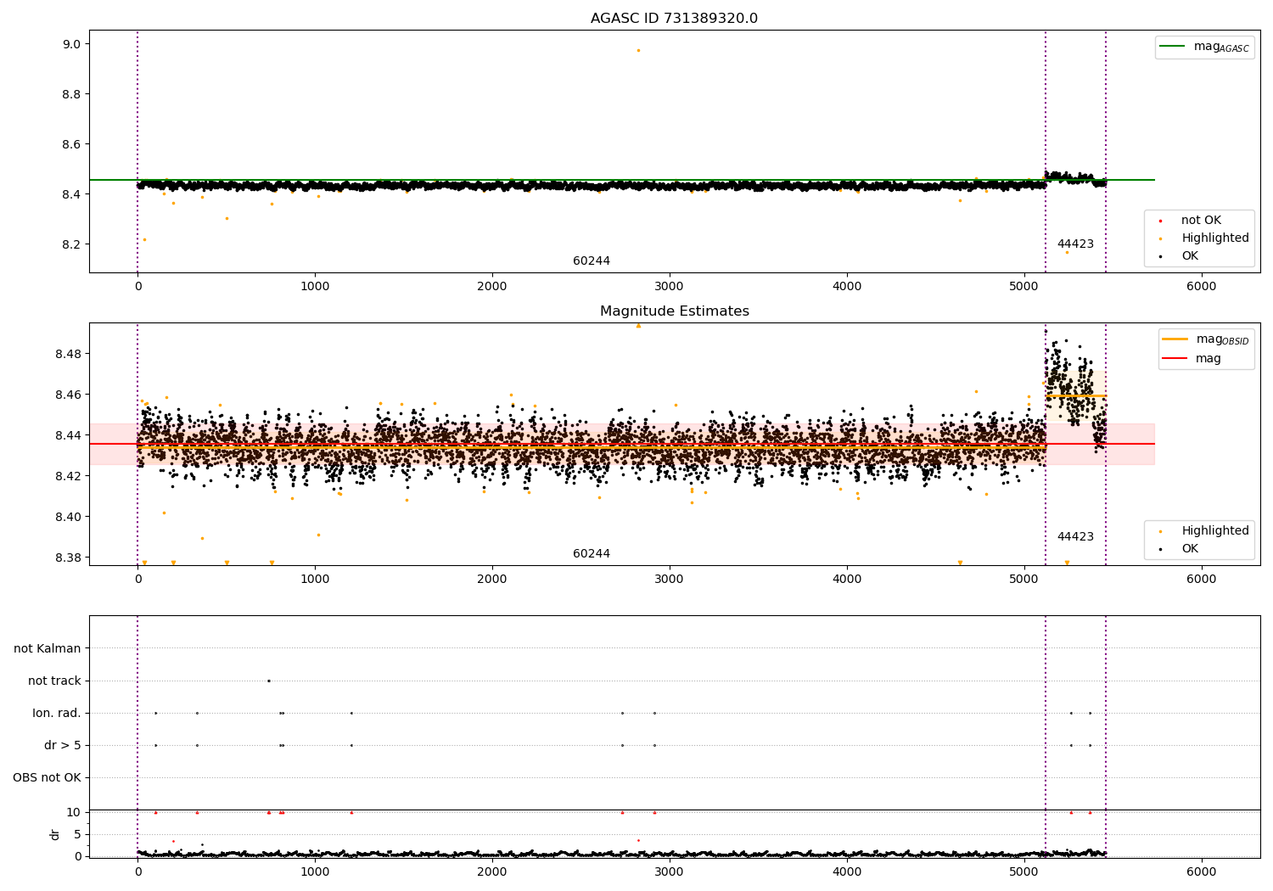Click the 'dr > 5' axis label
The height and width of the screenshot is (891, 1273).
point(63,745)
